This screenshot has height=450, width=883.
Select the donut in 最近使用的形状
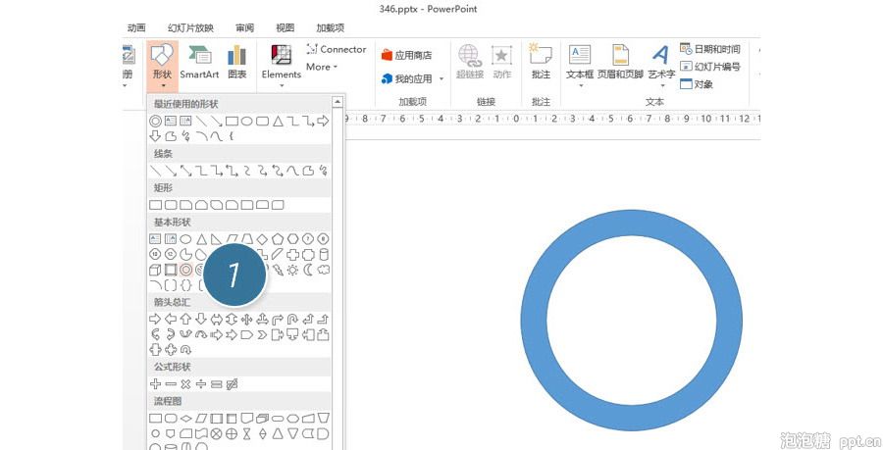[155, 121]
